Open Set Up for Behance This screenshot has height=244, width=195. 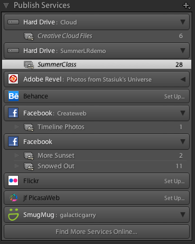point(174,96)
